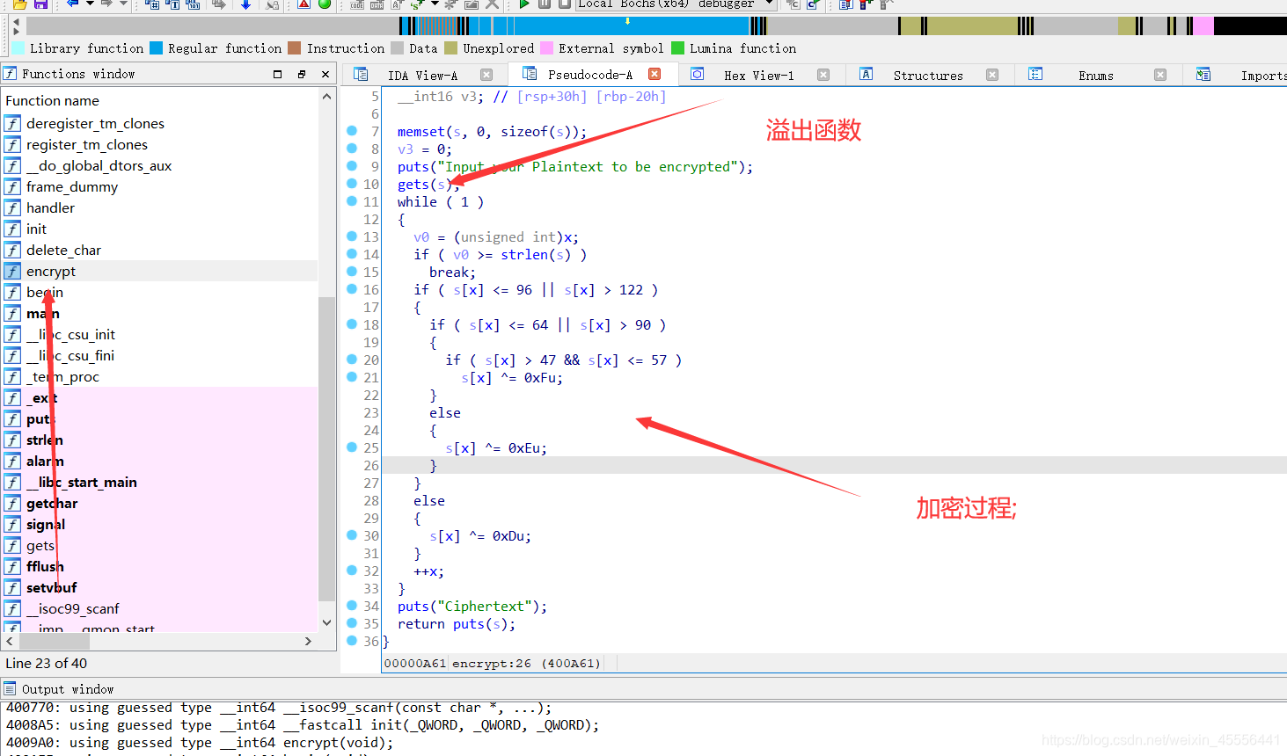This screenshot has height=756, width=1287.
Task: Click the function icon beside frame_dummy
Action: click(x=12, y=186)
